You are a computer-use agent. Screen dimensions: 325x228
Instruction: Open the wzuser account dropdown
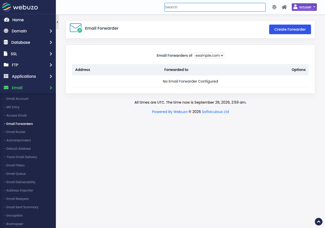point(304,7)
